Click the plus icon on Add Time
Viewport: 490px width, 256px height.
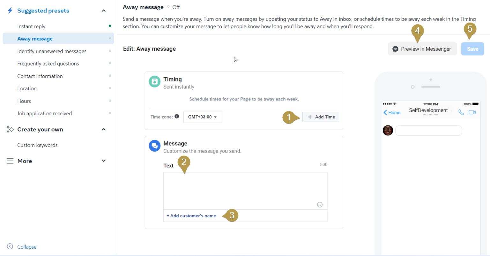(x=310, y=117)
